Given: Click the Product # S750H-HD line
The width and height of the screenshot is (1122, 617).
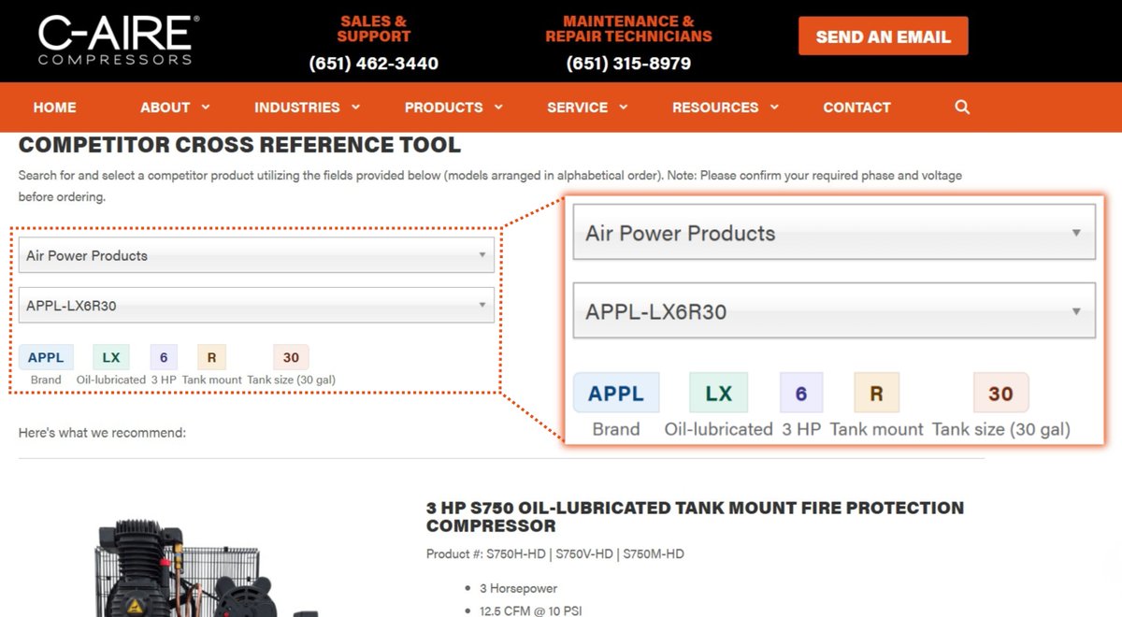Looking at the screenshot, I should tap(555, 554).
